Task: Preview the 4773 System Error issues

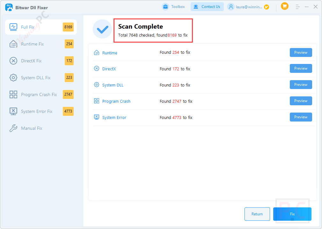Action: [301, 117]
